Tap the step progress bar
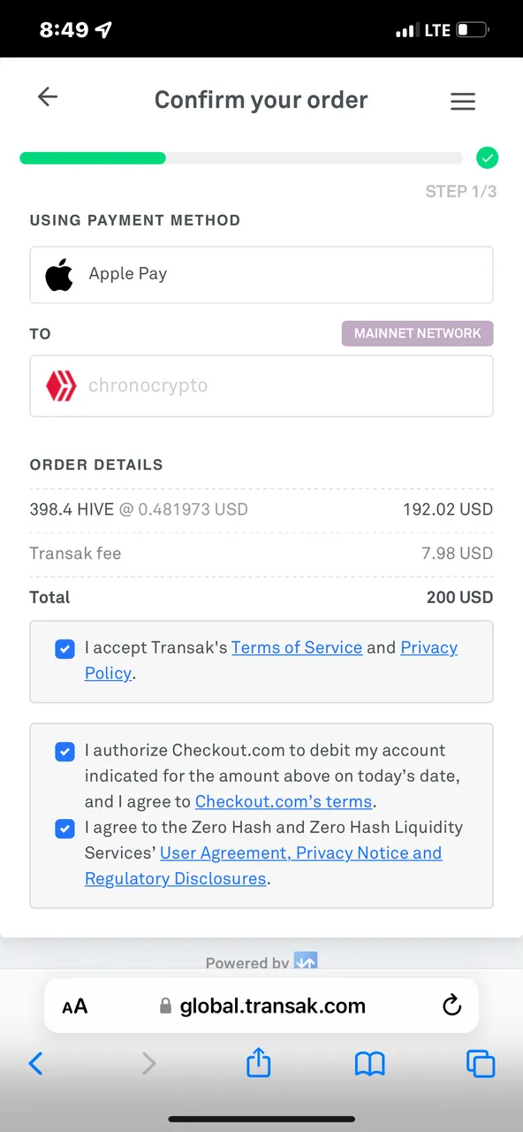 (x=241, y=158)
